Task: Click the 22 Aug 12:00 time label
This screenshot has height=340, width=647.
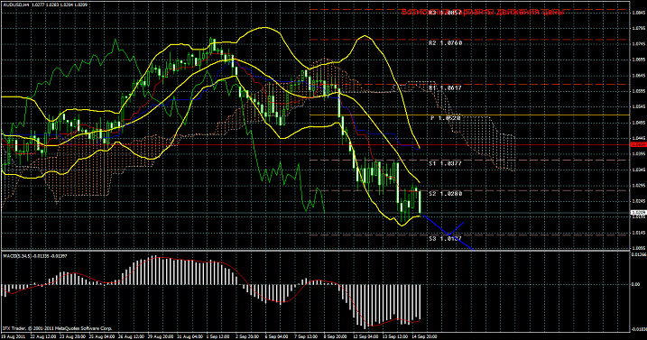Action: [43, 336]
